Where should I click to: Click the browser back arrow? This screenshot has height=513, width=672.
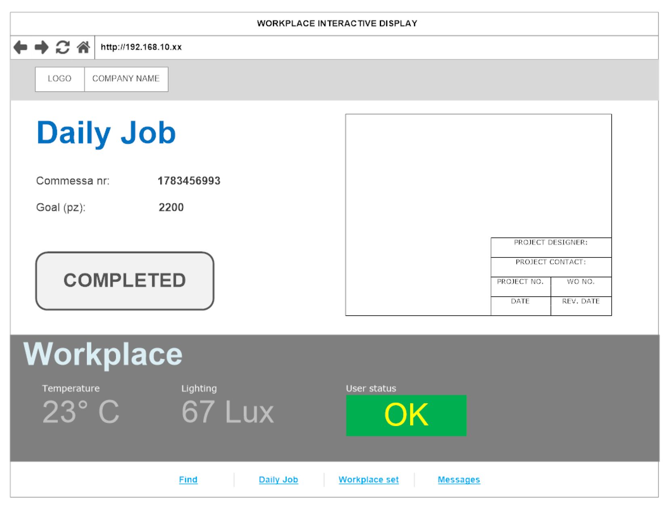click(20, 47)
